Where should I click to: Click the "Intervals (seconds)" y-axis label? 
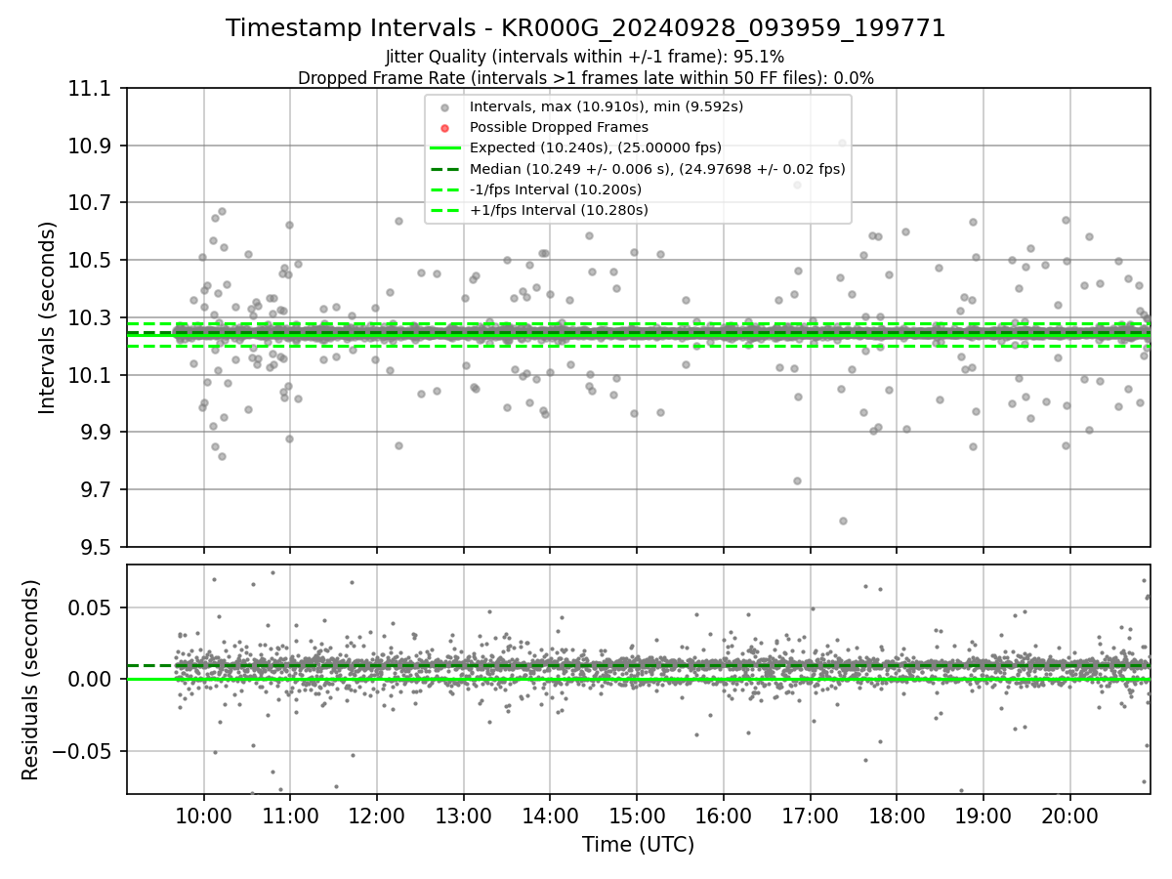pos(48,317)
